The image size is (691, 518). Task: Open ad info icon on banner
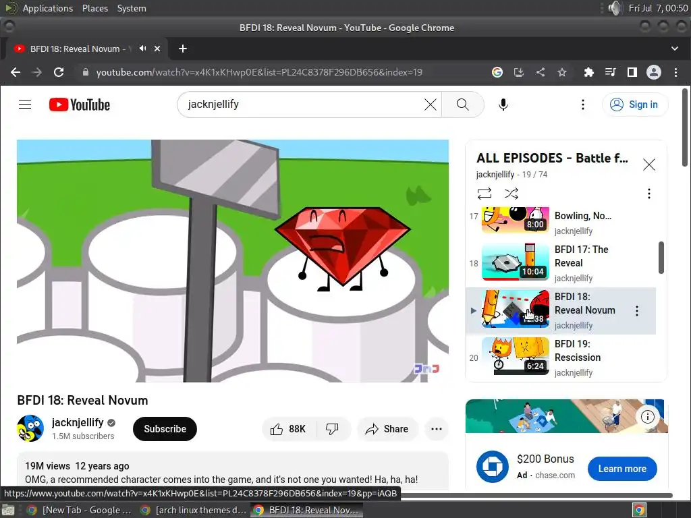coord(647,417)
